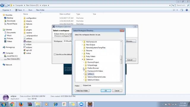Click OK in Select Workspace Directory dialog

[106, 91]
